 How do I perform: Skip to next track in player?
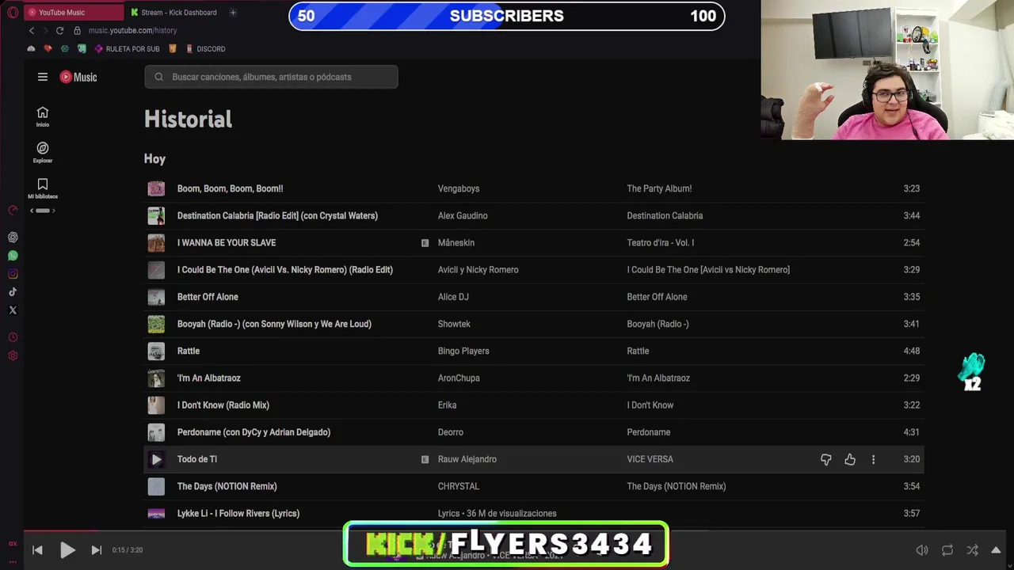[x=97, y=550]
